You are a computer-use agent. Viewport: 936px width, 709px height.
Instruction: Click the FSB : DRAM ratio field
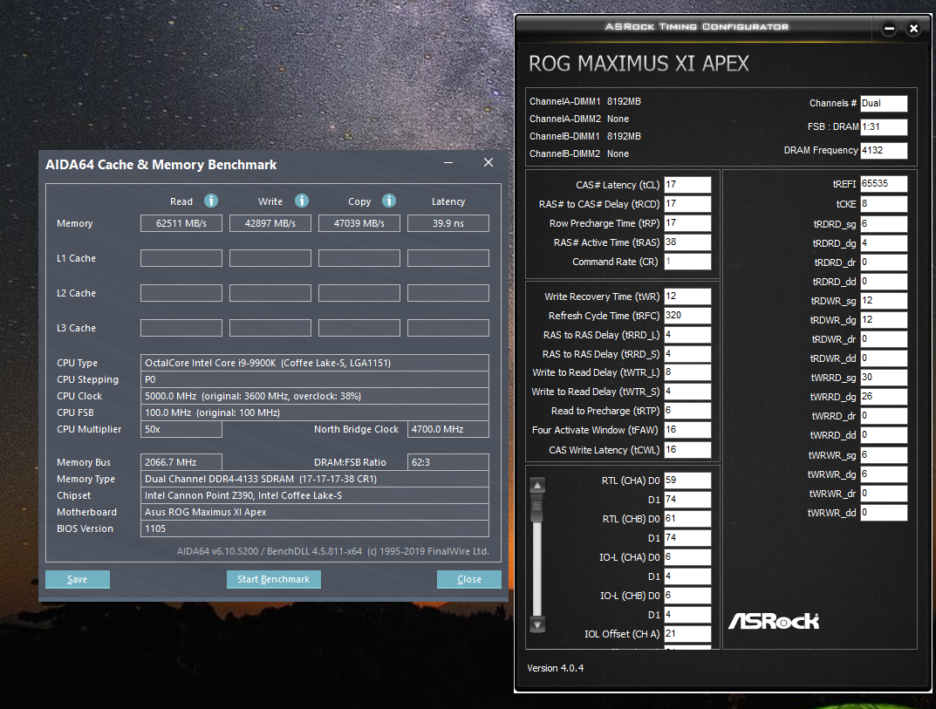point(884,126)
